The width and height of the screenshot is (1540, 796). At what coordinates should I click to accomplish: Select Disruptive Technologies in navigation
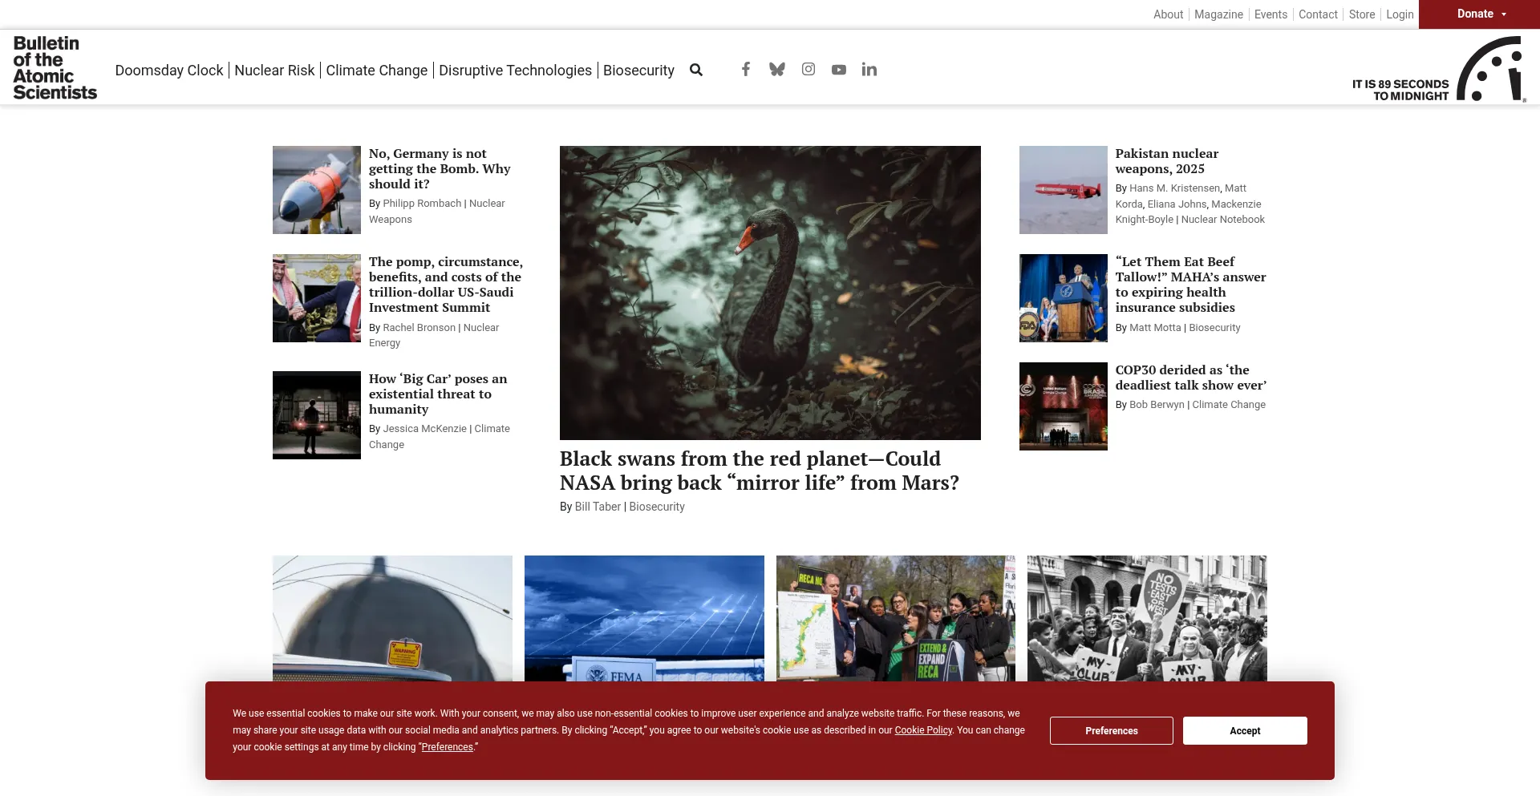(x=515, y=71)
